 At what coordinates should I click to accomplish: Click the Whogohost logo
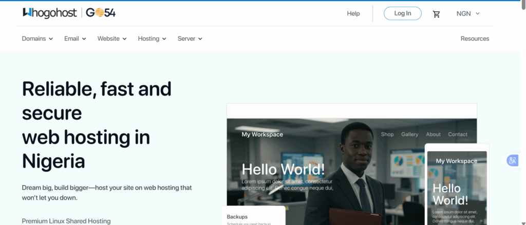click(50, 13)
